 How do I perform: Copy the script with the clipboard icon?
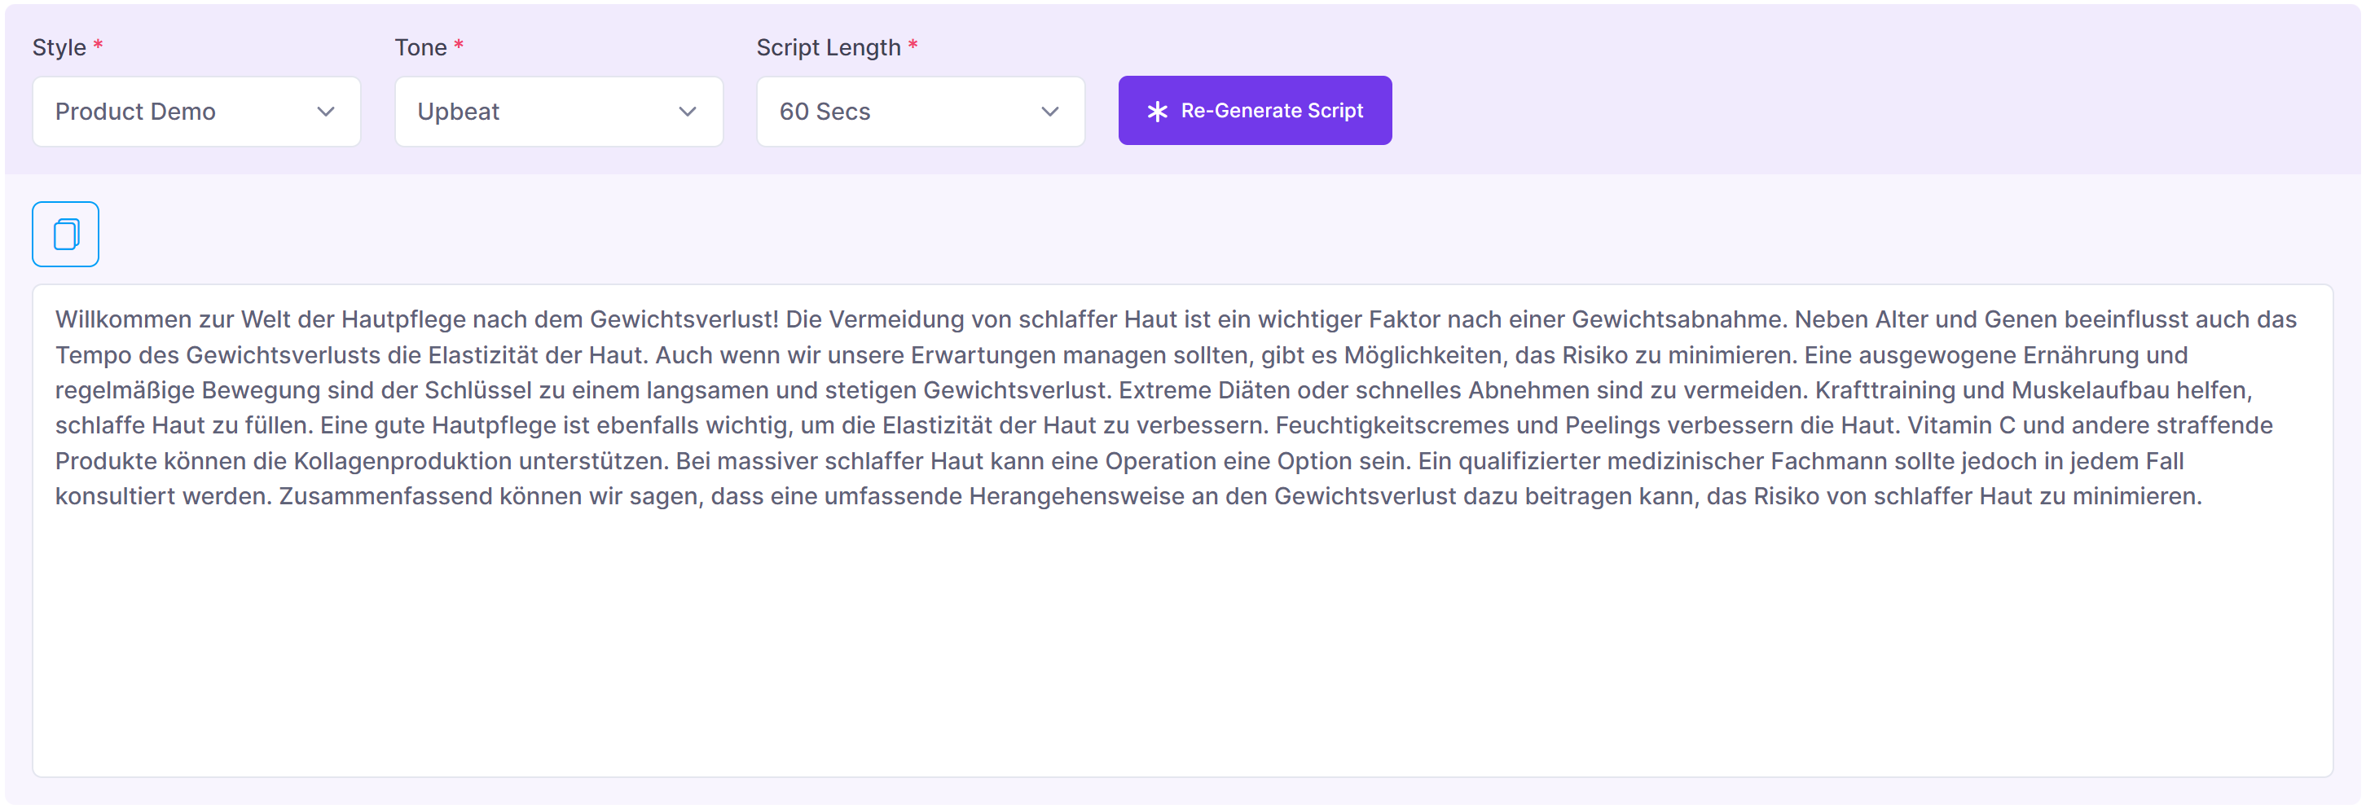(x=65, y=234)
